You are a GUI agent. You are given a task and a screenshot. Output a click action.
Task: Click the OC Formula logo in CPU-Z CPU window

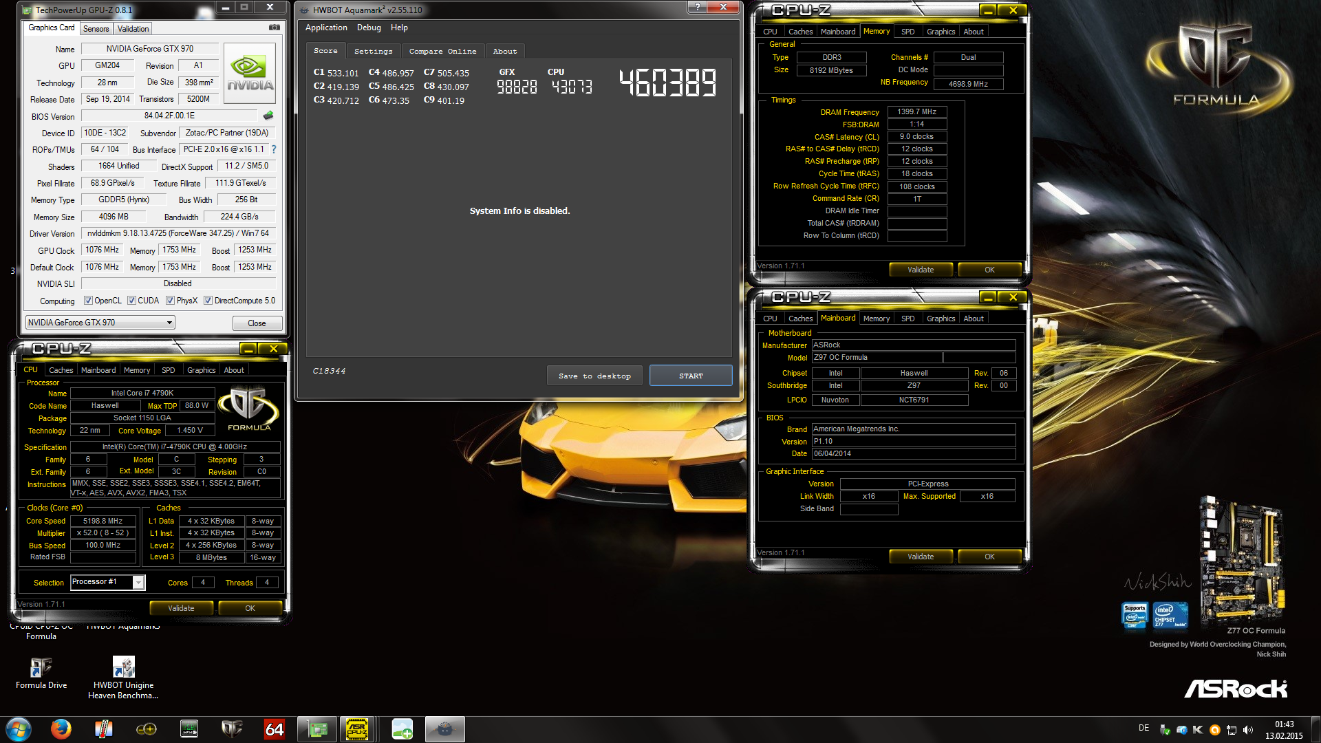click(x=249, y=409)
